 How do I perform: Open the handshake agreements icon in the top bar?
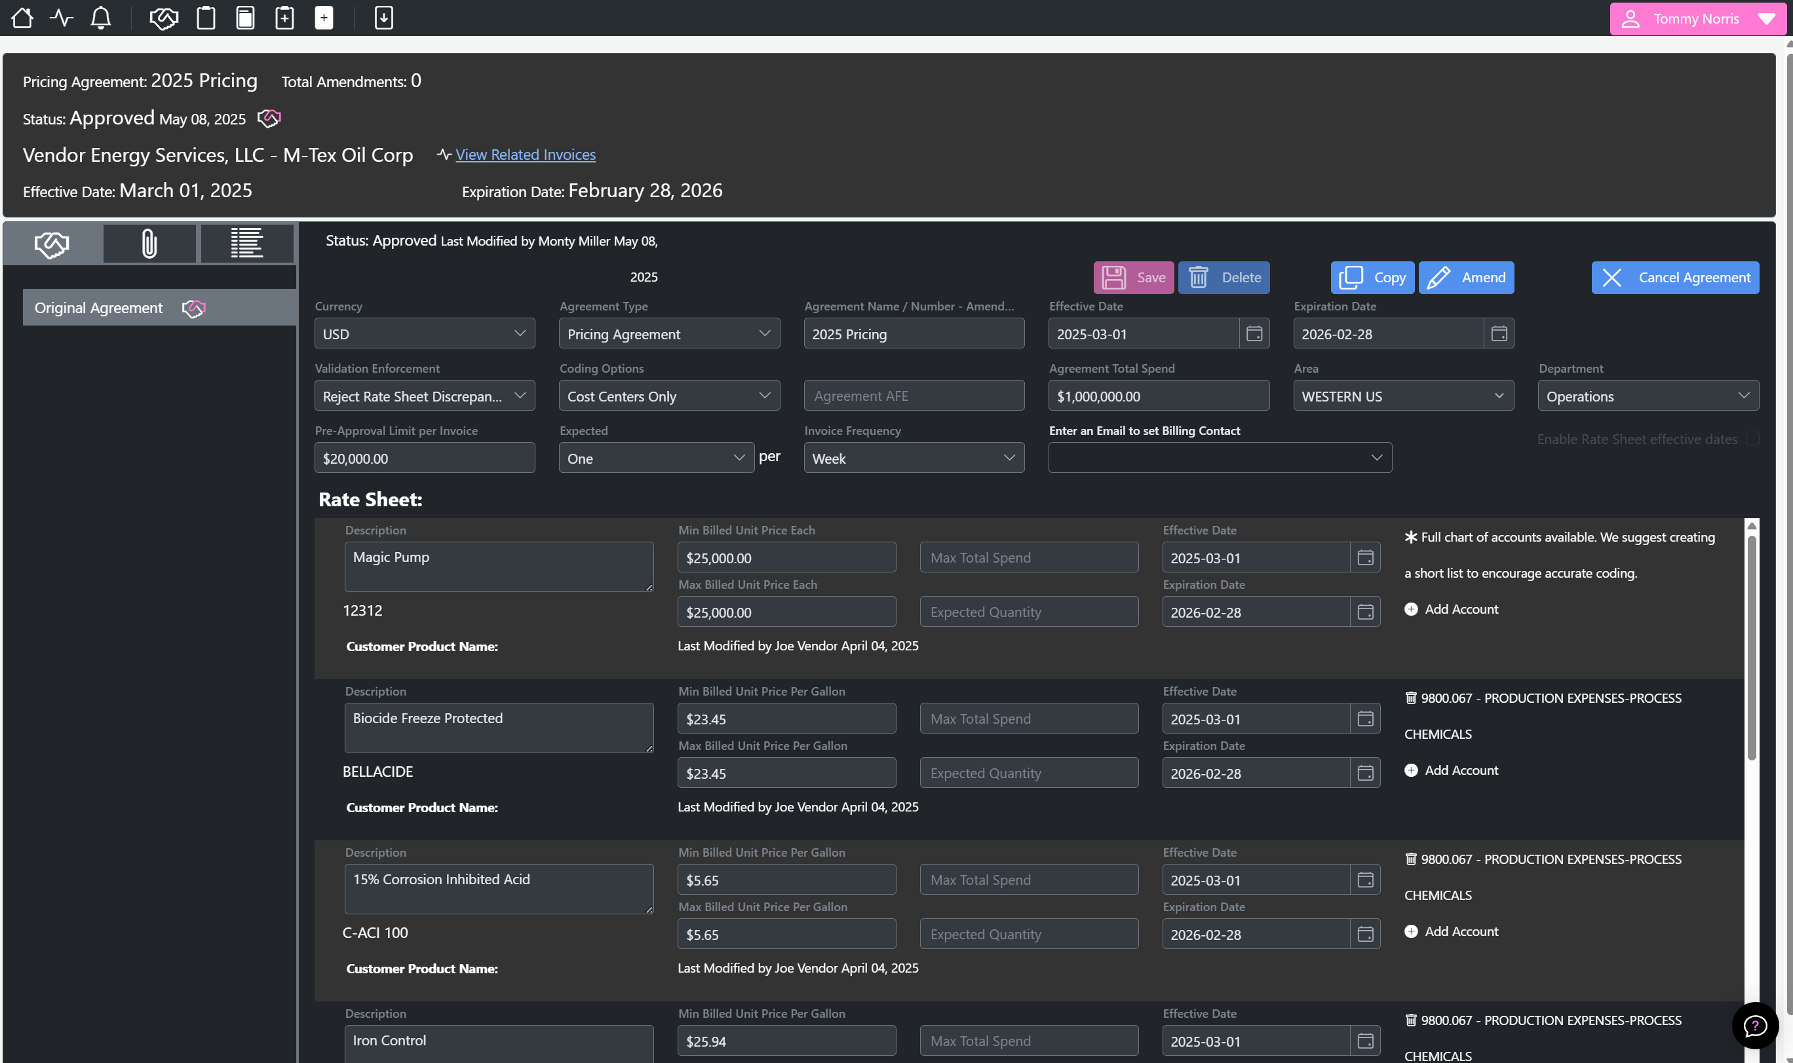(x=163, y=18)
